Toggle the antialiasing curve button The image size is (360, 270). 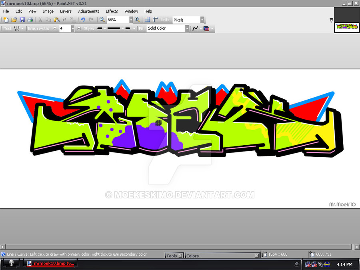pyautogui.click(x=195, y=28)
